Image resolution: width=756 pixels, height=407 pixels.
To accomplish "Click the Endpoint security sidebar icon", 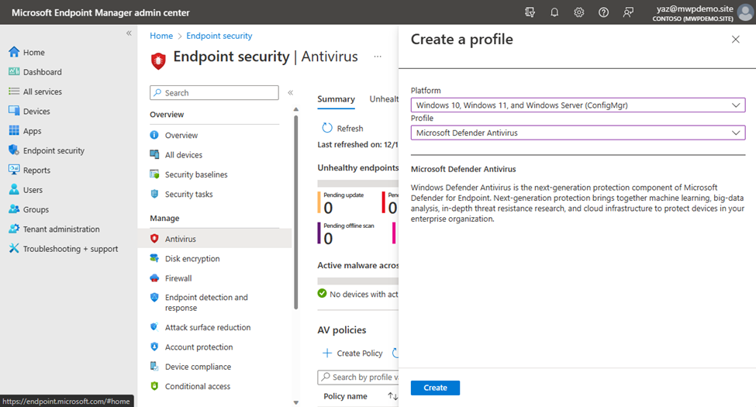I will pos(14,150).
